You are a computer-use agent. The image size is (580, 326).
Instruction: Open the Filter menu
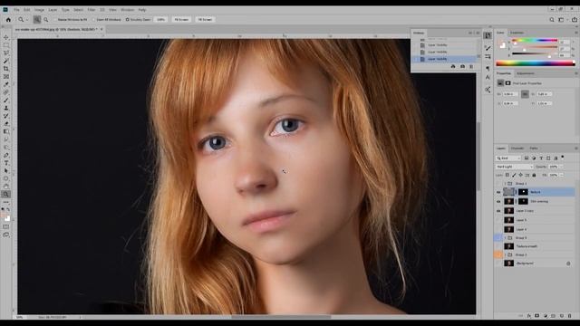coord(92,10)
